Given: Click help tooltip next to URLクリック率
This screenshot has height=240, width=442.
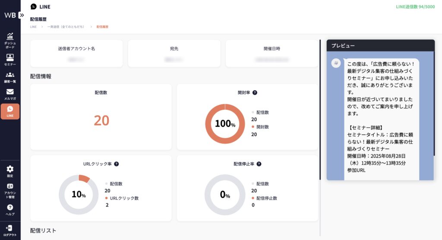Looking at the screenshot, I should click(117, 164).
